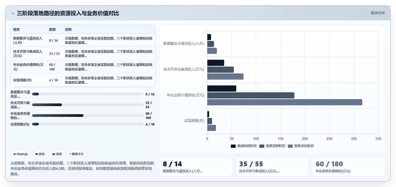The height and width of the screenshot is (187, 396).
Task: Select the Chart.js tag chip
Action: pyautogui.click(x=21, y=154)
